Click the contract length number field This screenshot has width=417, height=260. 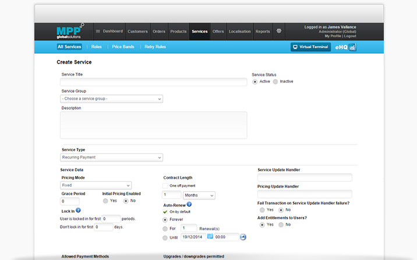[x=172, y=195]
